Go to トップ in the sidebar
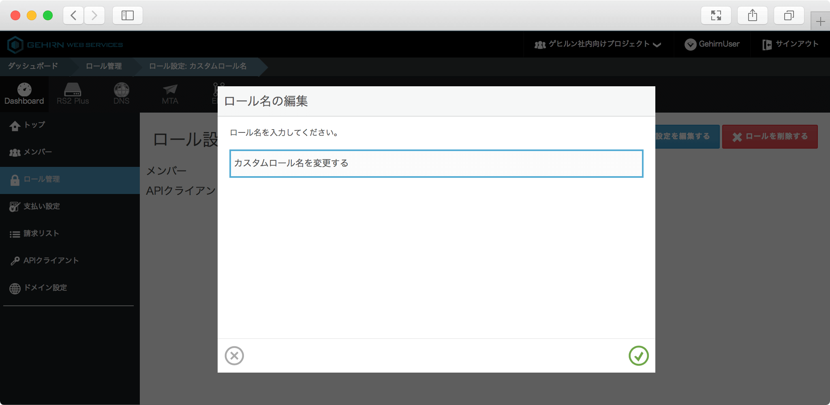The height and width of the screenshot is (405, 830). pyautogui.click(x=34, y=125)
